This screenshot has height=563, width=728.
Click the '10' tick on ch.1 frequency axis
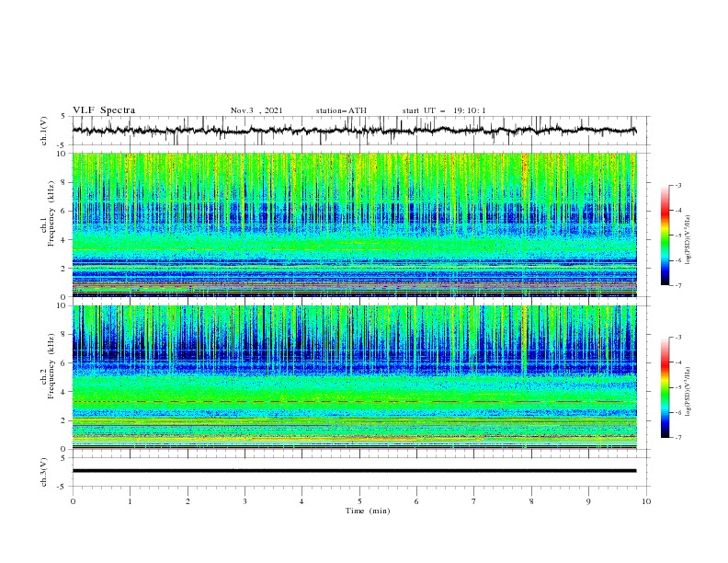tap(63, 154)
